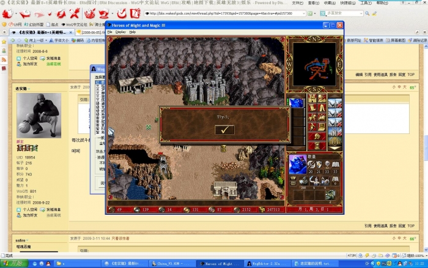
Task: Open the WoG中文论坛 bookmark
Action: (x=74, y=24)
